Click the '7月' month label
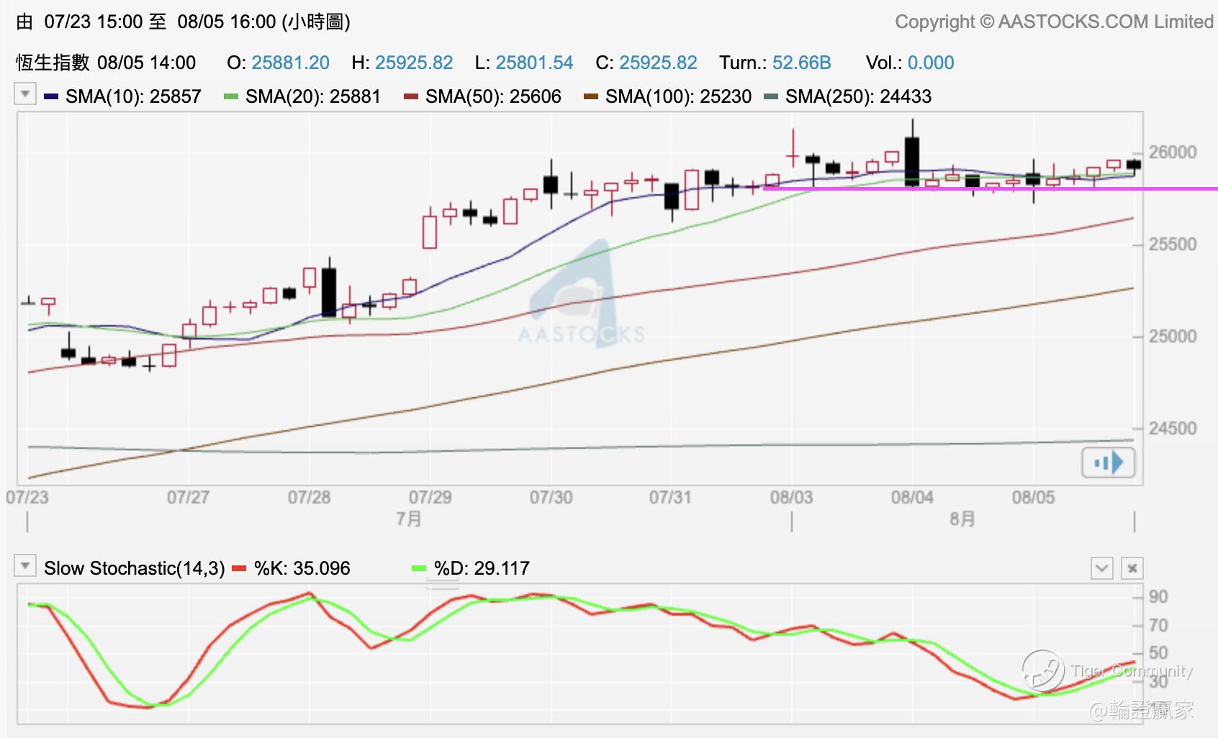The image size is (1218, 738). click(409, 519)
